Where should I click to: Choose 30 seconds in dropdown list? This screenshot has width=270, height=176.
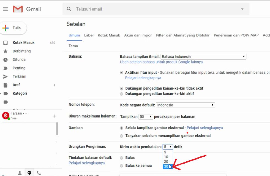point(168,166)
